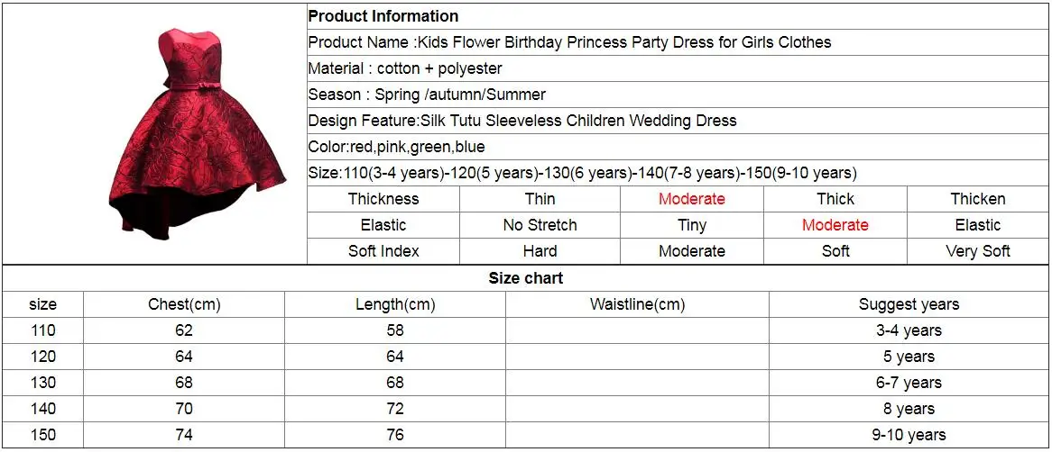Select the red Moderate thickness cell
Screen dimensions: 1052x452
point(692,199)
